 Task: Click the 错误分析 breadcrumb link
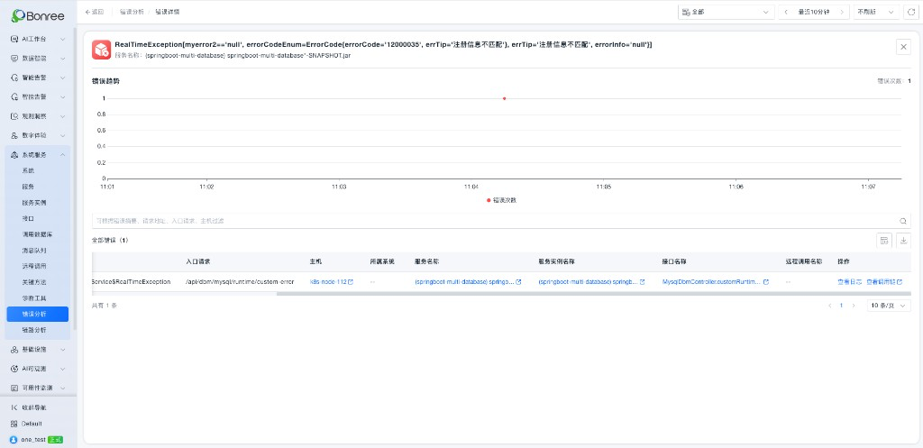pyautogui.click(x=132, y=12)
